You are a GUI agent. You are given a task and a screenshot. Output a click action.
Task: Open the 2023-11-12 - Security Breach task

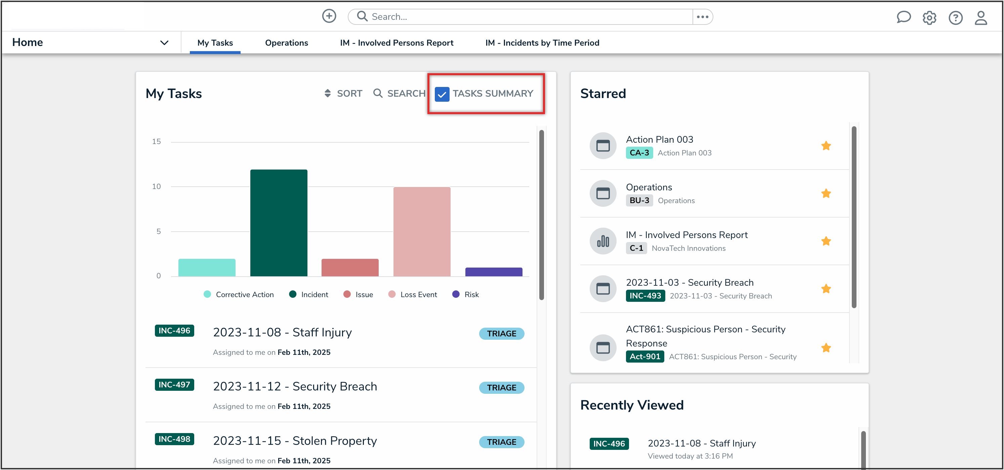(x=295, y=386)
